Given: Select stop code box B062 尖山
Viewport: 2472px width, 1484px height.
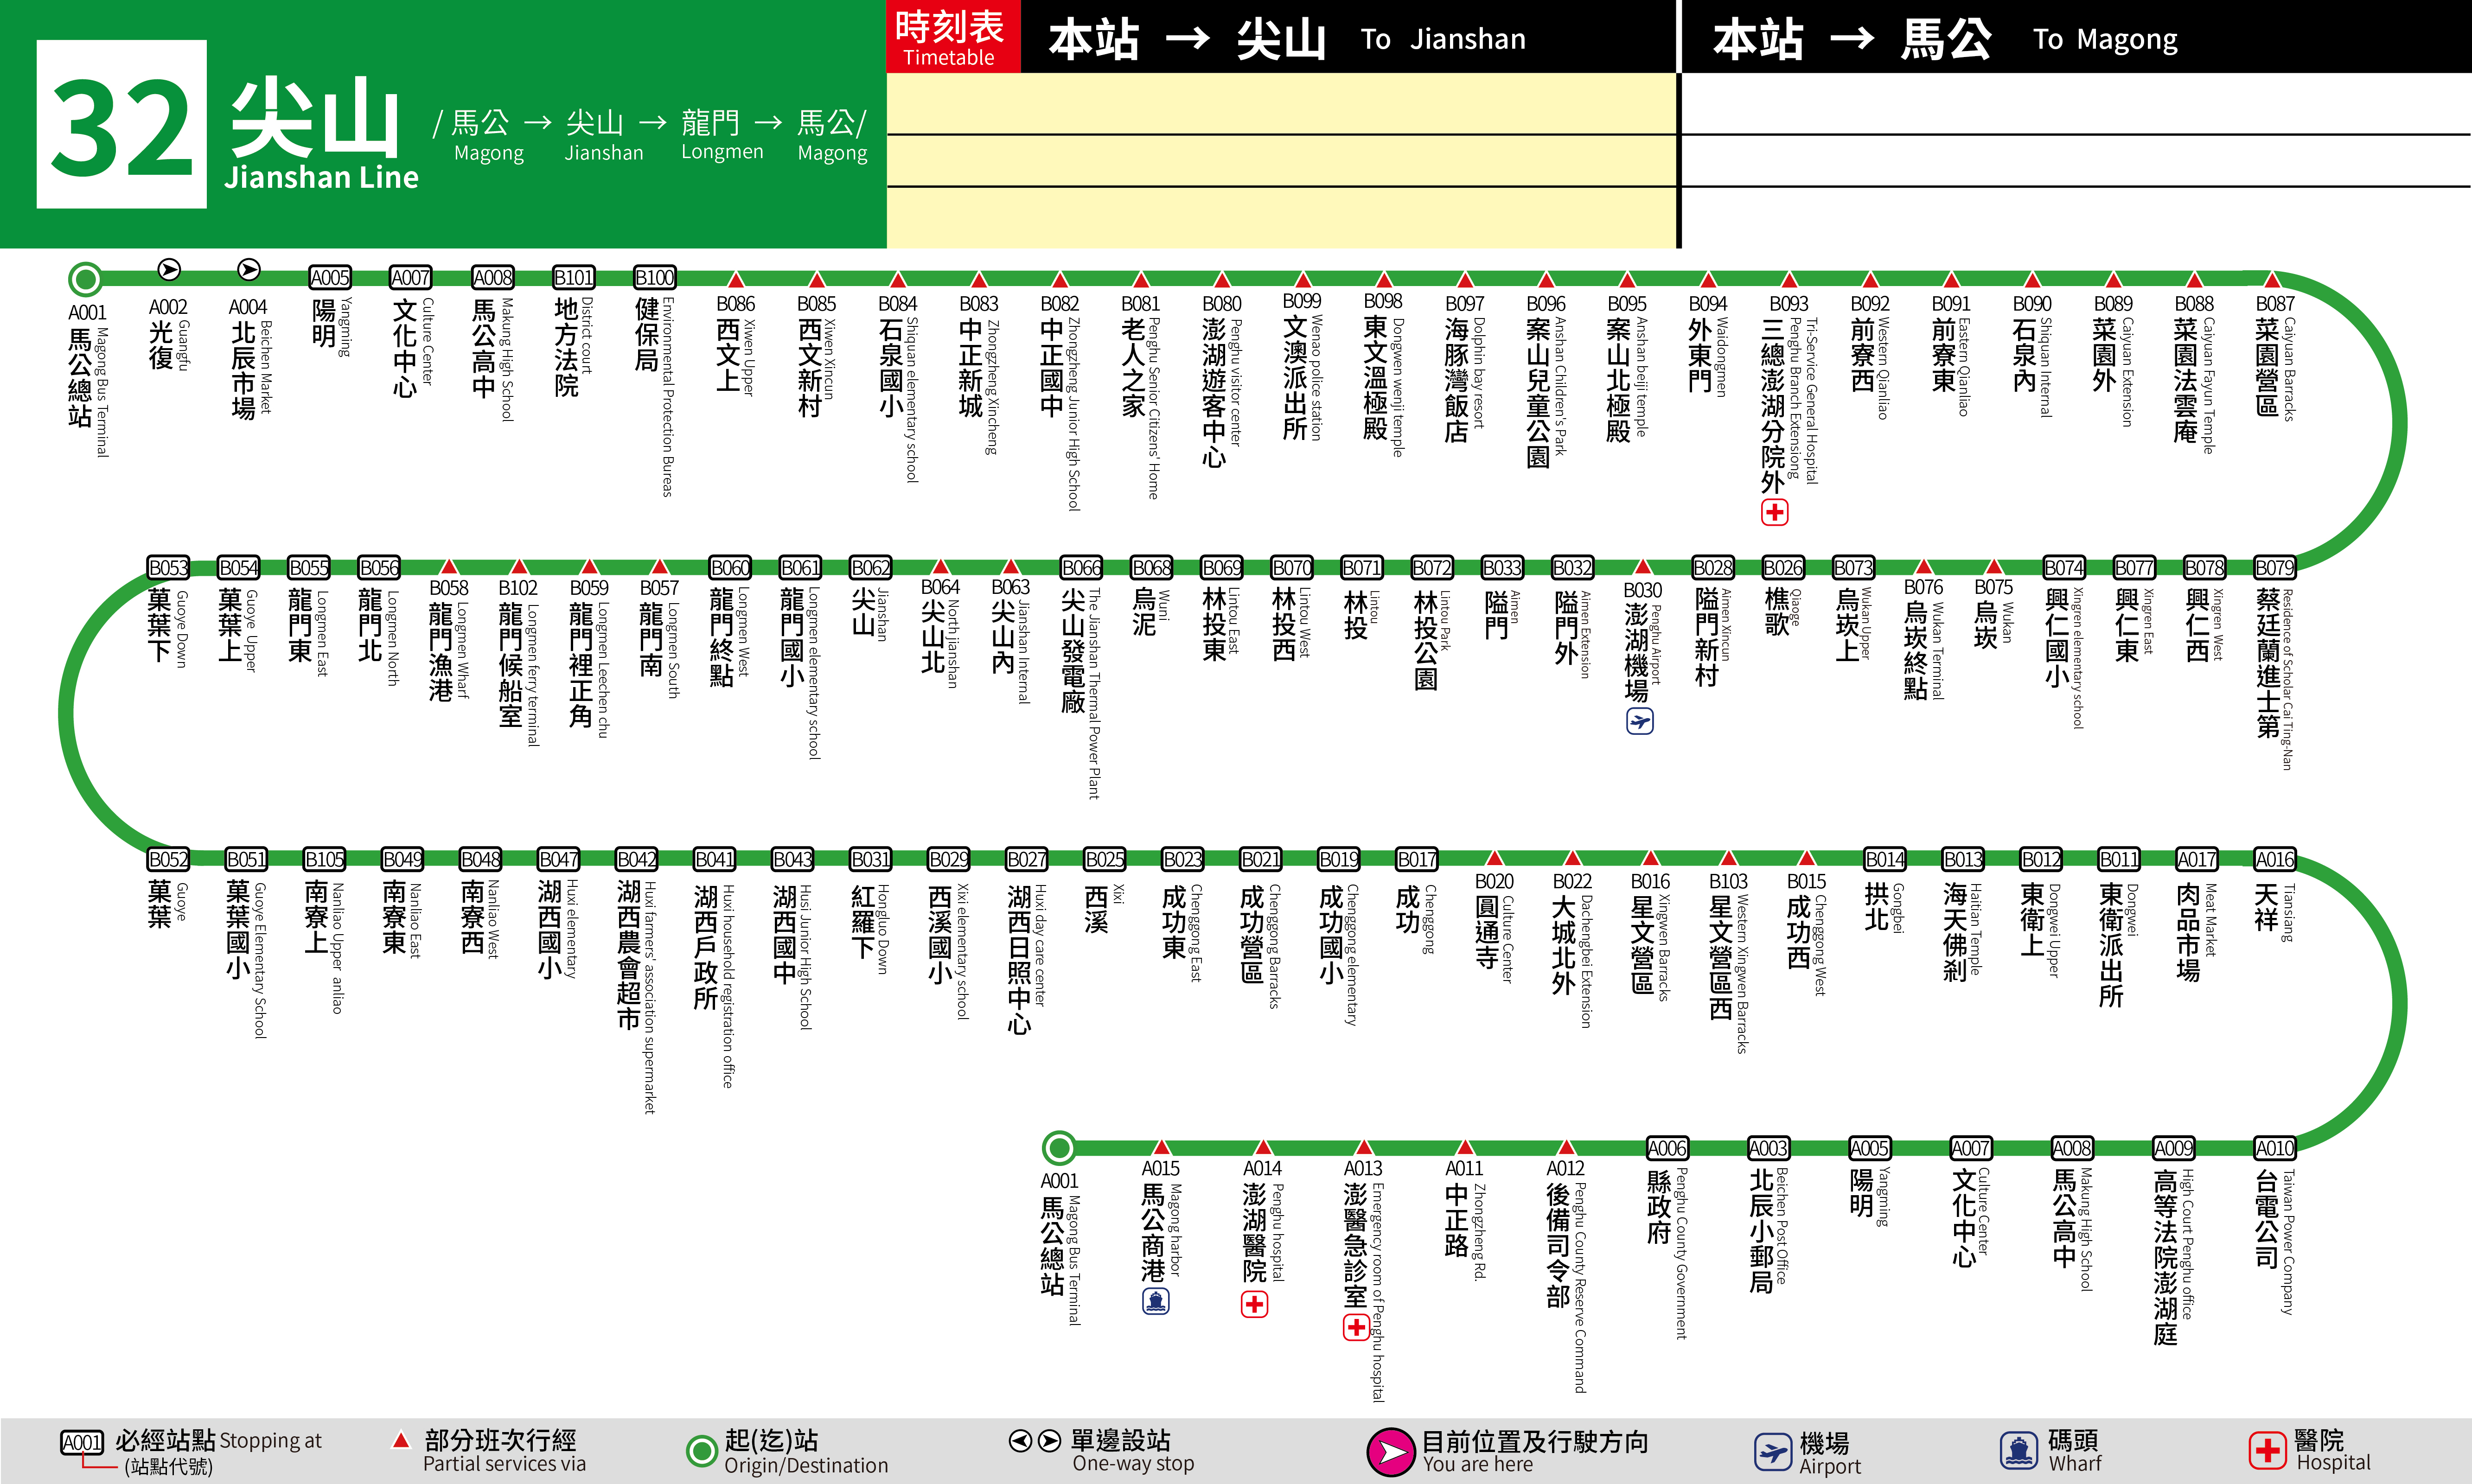Looking at the screenshot, I should click(871, 568).
